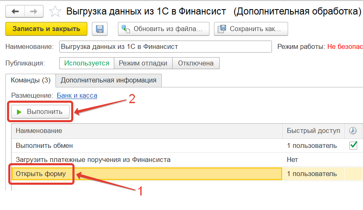363x210 pixels.
Task: Click 'Обновить из файла...' button
Action: pos(163,29)
